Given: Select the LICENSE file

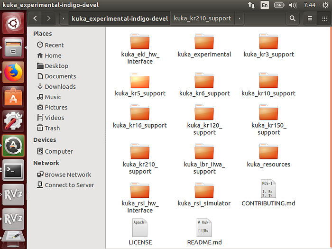Looking at the screenshot, I should click(x=140, y=232).
